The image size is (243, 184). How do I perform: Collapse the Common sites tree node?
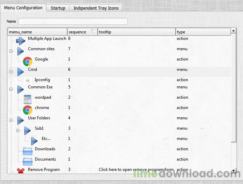[11, 51]
